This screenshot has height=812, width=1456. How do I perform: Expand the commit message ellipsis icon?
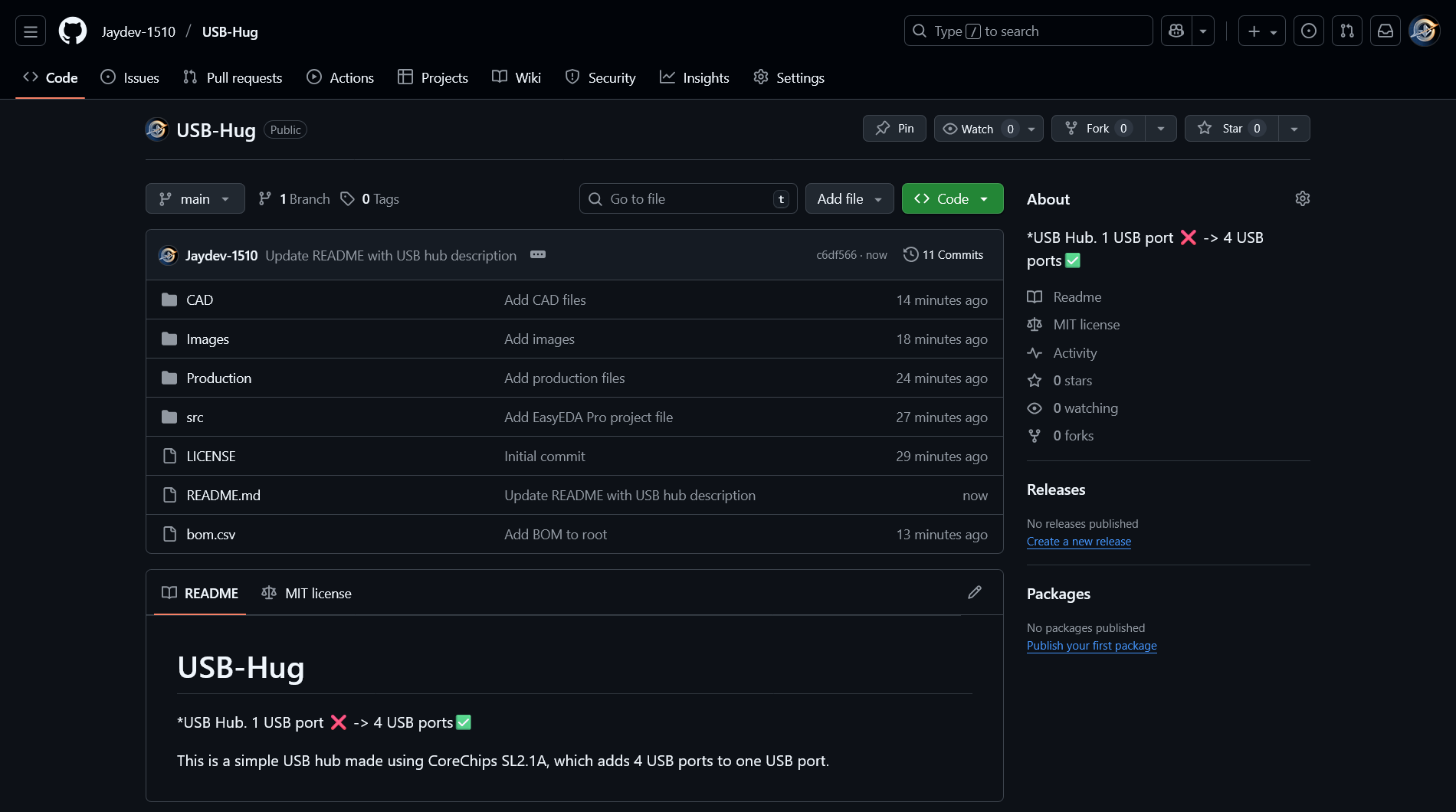[x=538, y=255]
